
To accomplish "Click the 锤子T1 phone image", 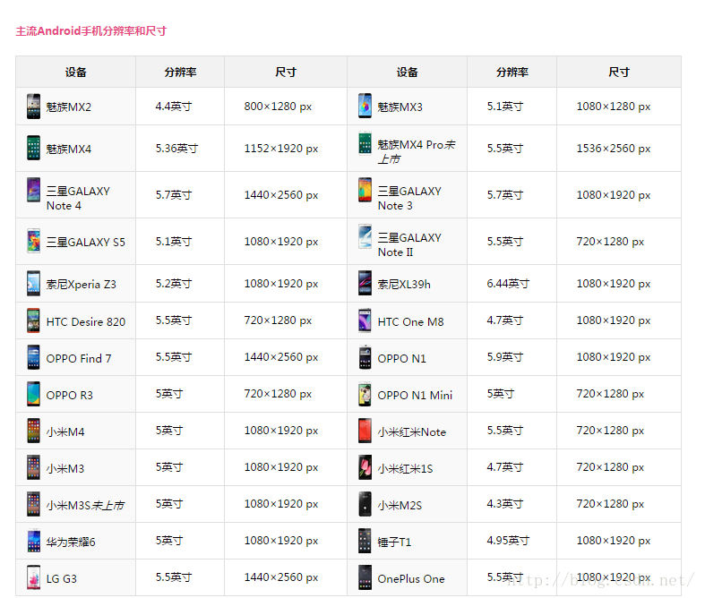I will point(365,541).
